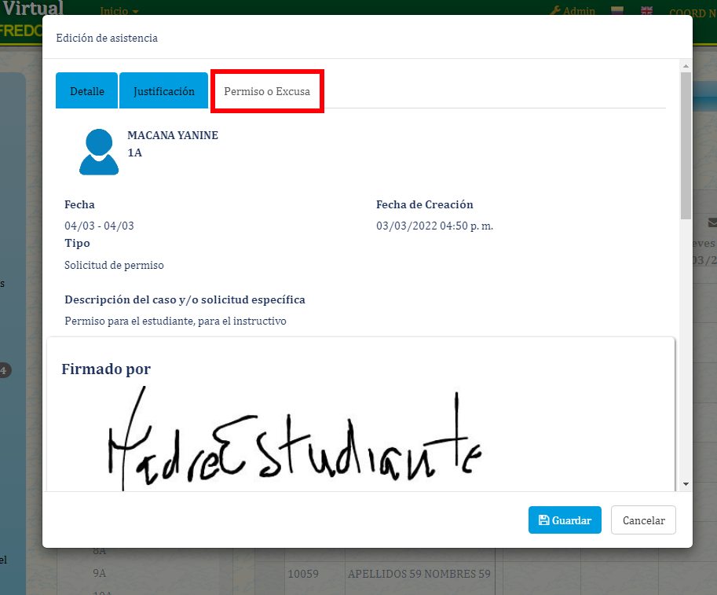Click the student name MACANA YANINE
Image resolution: width=717 pixels, height=595 pixels.
tap(173, 135)
